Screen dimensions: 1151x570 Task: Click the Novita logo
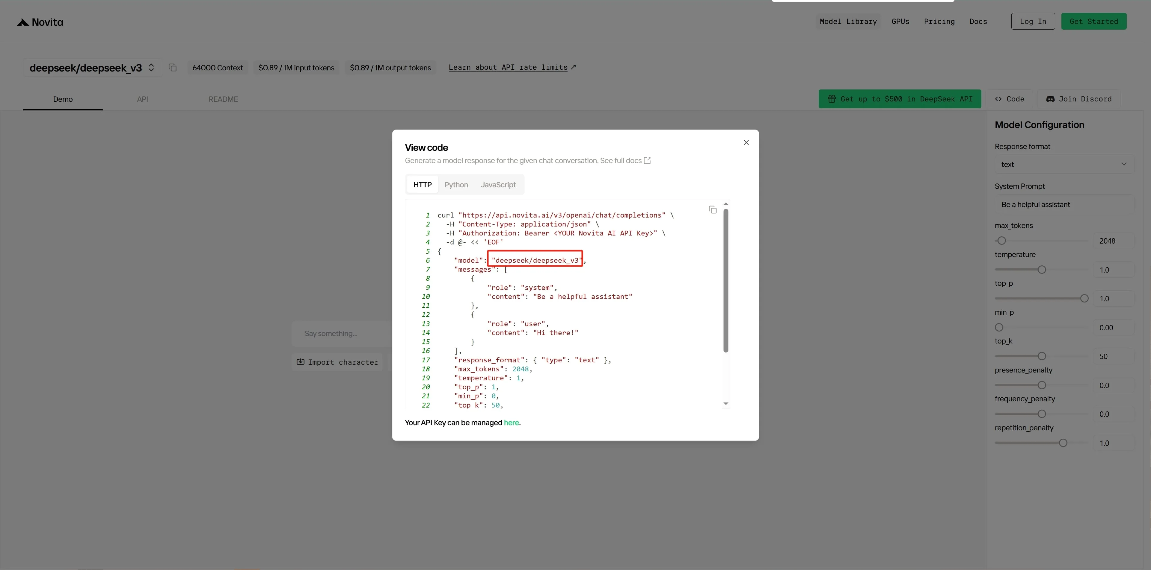click(x=40, y=22)
